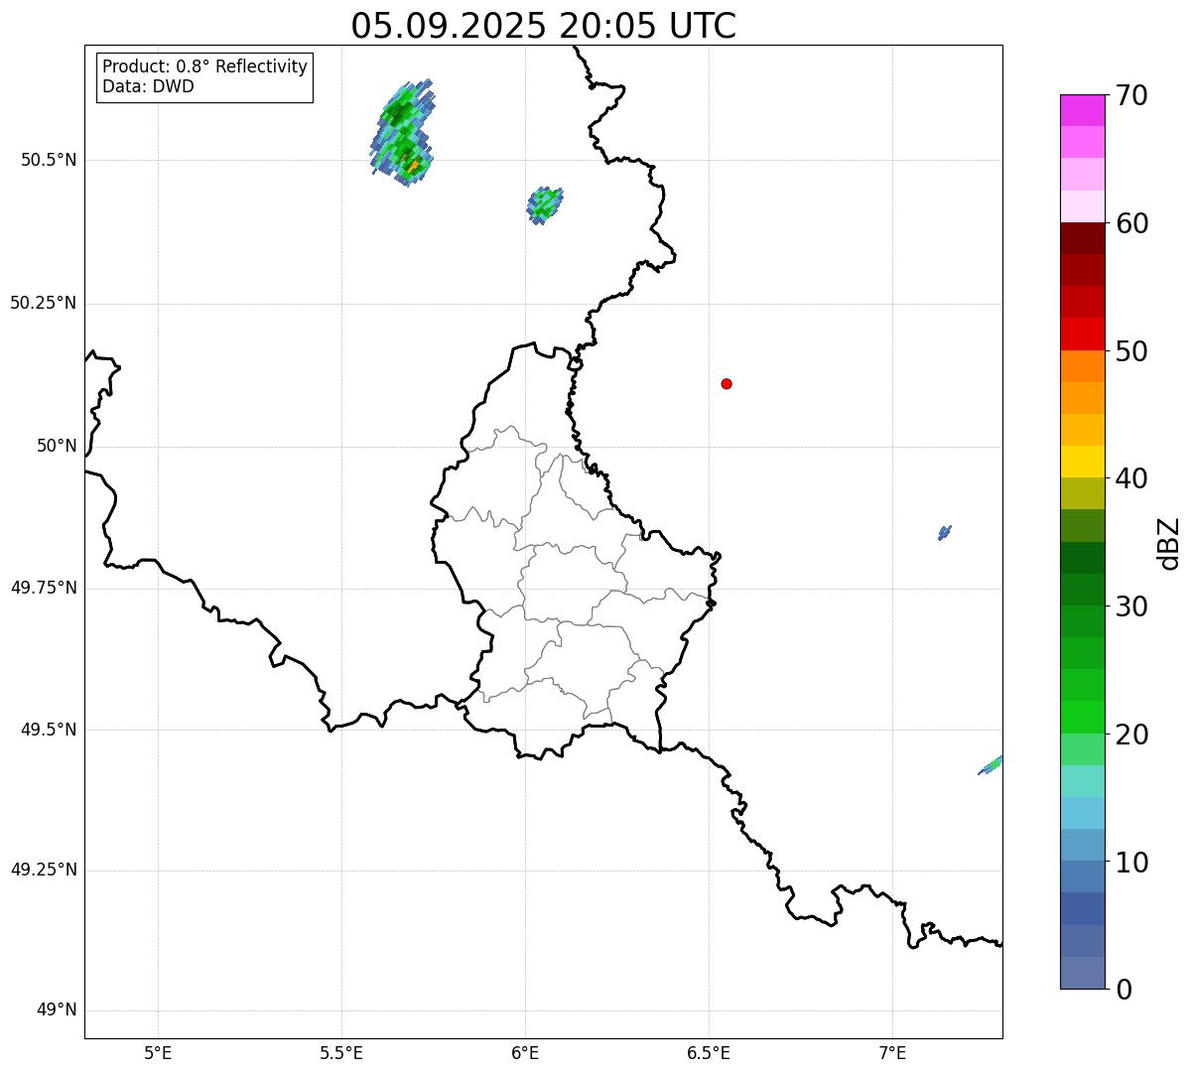Viewport: 1193px width, 1073px height.
Task: Click the colorbar tick label "40"
Action: pyautogui.click(x=1131, y=478)
